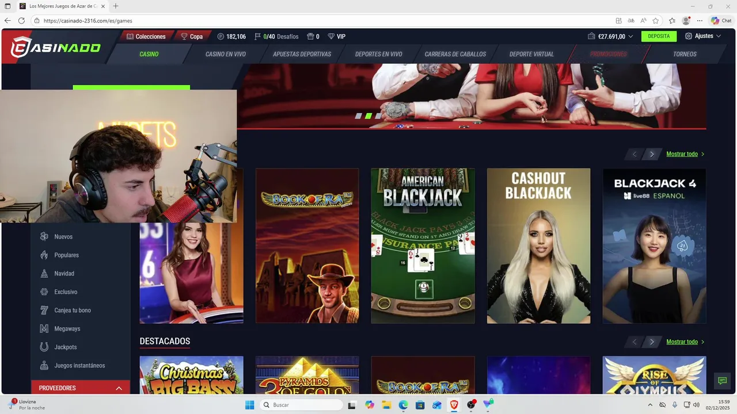Screen dimensions: 737x414
Task: Select the Exclusivo category
Action: [66, 292]
